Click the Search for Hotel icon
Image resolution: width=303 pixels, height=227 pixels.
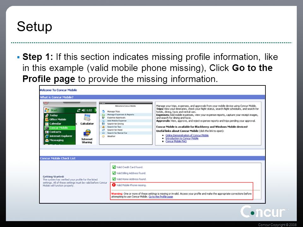point(104,130)
